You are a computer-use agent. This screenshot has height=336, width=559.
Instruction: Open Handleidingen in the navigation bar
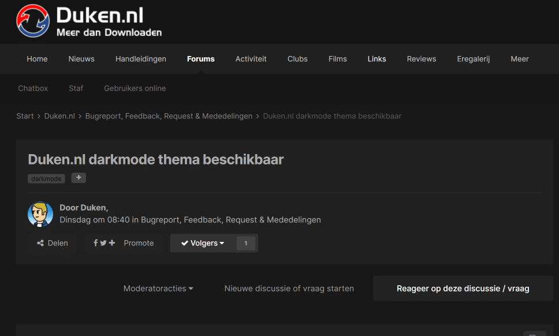point(141,59)
